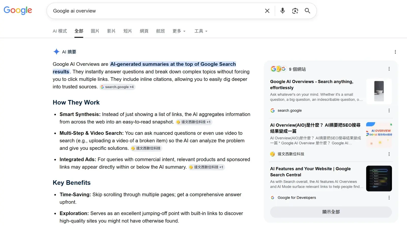The width and height of the screenshot is (407, 226).
Task: Click the AI OVERVIEW article thumbnail
Action: (379, 135)
